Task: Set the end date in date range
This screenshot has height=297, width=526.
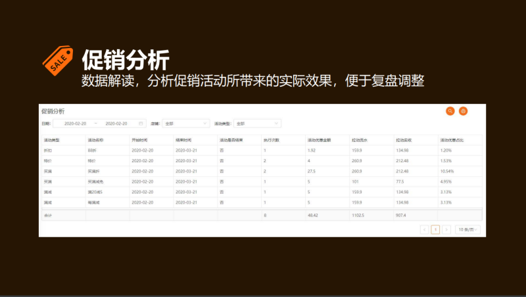Action: tap(116, 124)
